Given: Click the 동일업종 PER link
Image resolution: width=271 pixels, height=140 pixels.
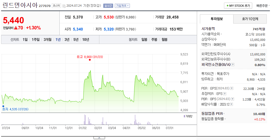Looking at the screenshot, I should [x=212, y=114].
